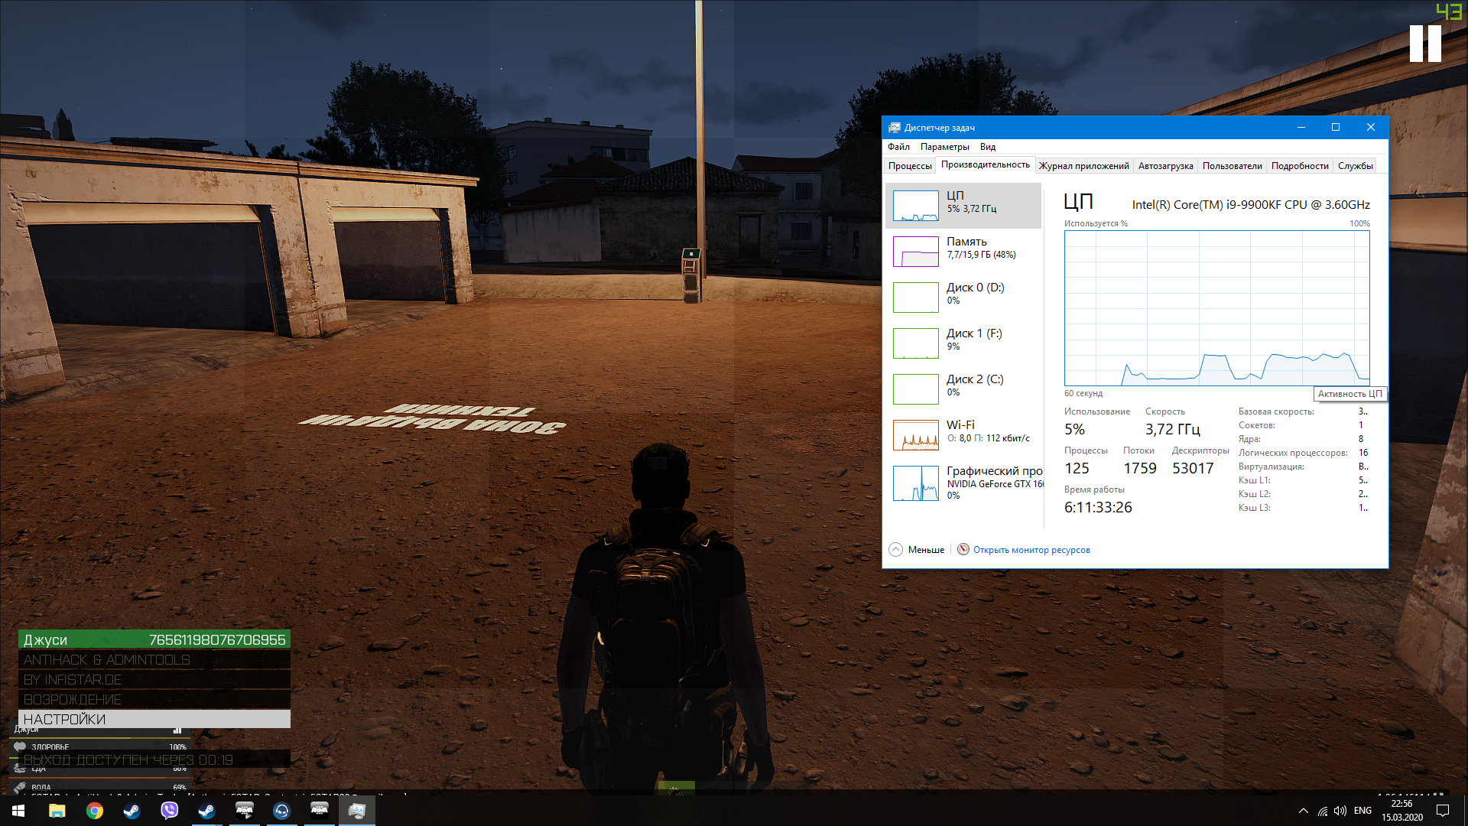1468x826 pixels.
Task: Select the Графический процессор GPU graph entry
Action: (x=963, y=483)
